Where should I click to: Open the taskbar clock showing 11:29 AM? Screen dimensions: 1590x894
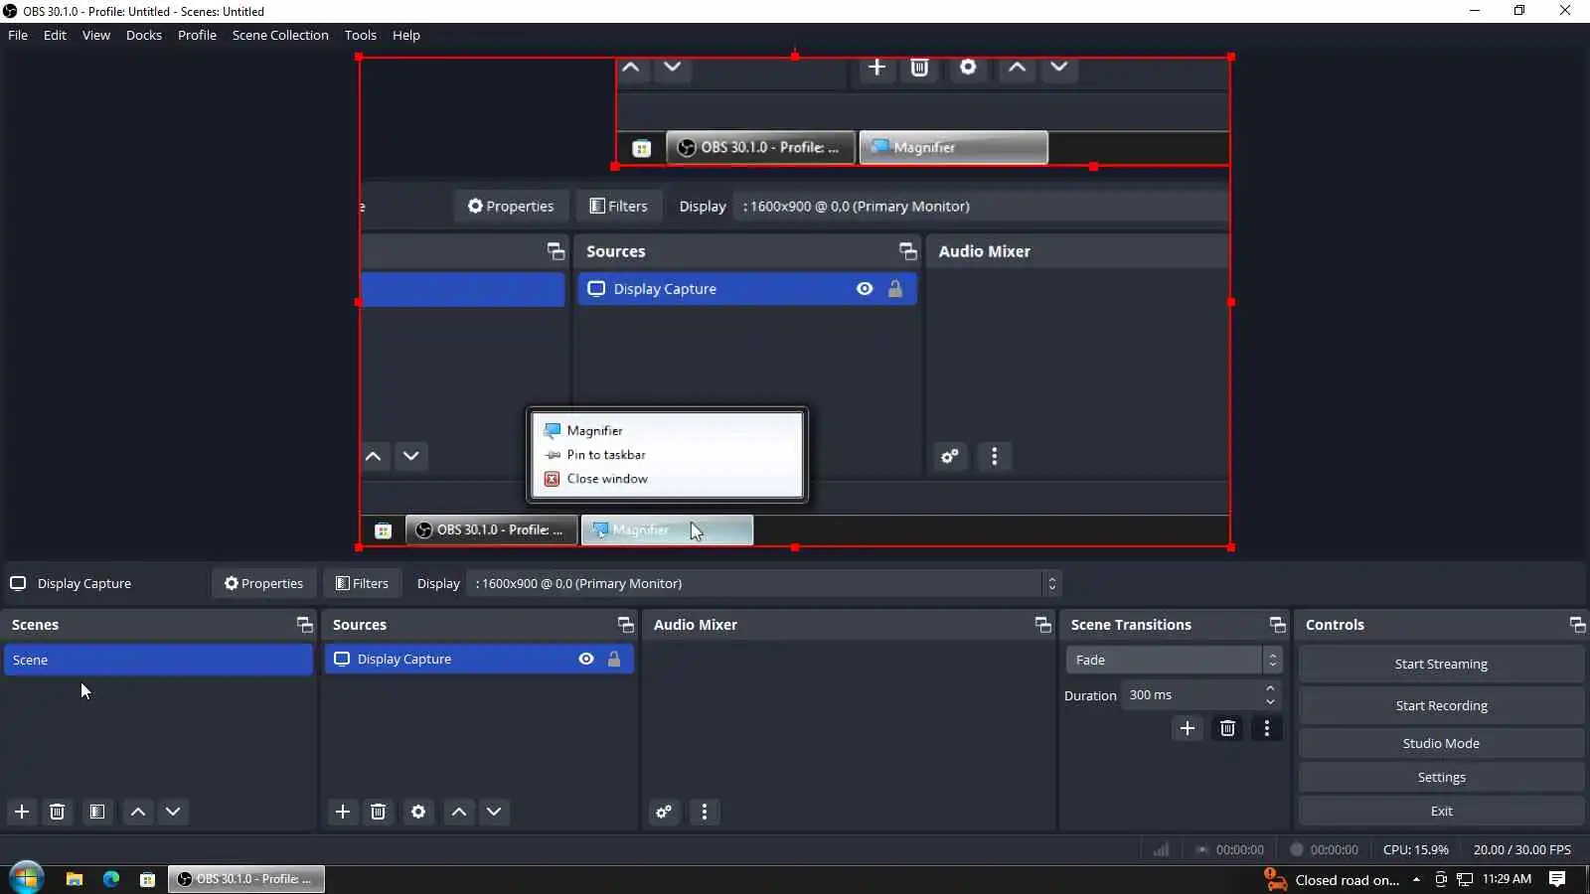[1507, 879]
